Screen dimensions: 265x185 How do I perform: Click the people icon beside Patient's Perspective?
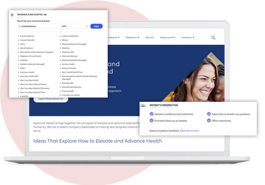[143, 106]
